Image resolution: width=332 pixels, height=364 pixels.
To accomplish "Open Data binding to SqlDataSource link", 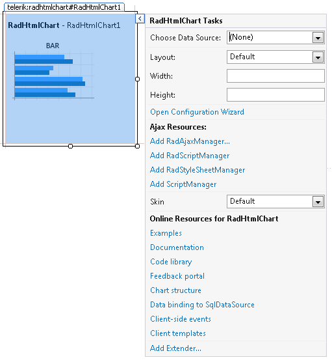I will (x=202, y=305).
